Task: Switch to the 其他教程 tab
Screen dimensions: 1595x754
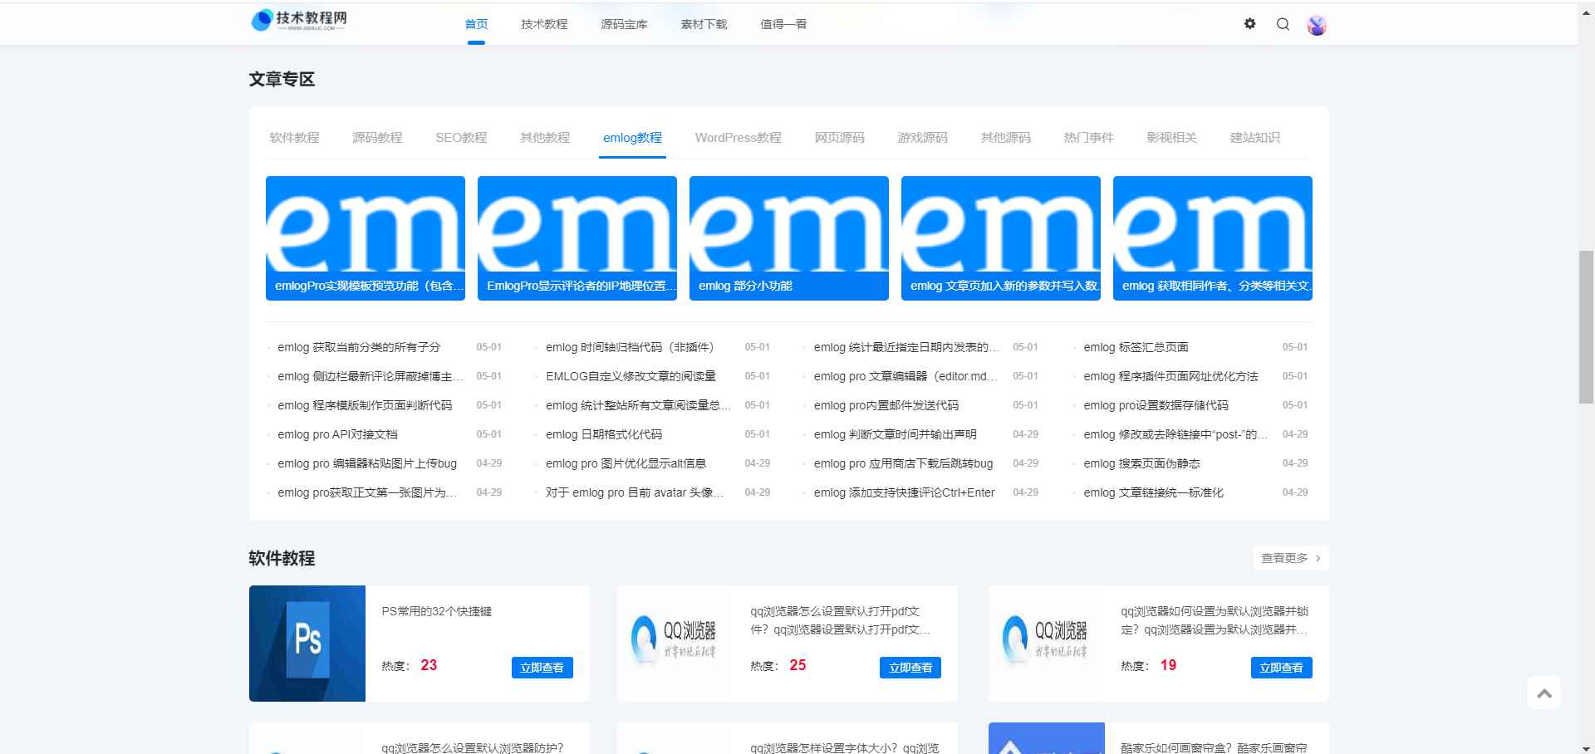Action: click(545, 138)
